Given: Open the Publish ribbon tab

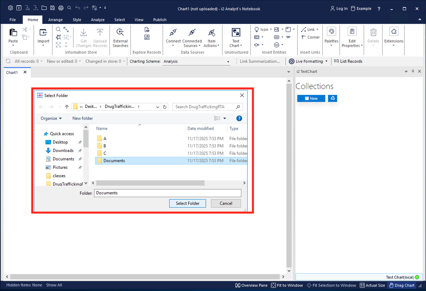Looking at the screenshot, I should tap(160, 20).
